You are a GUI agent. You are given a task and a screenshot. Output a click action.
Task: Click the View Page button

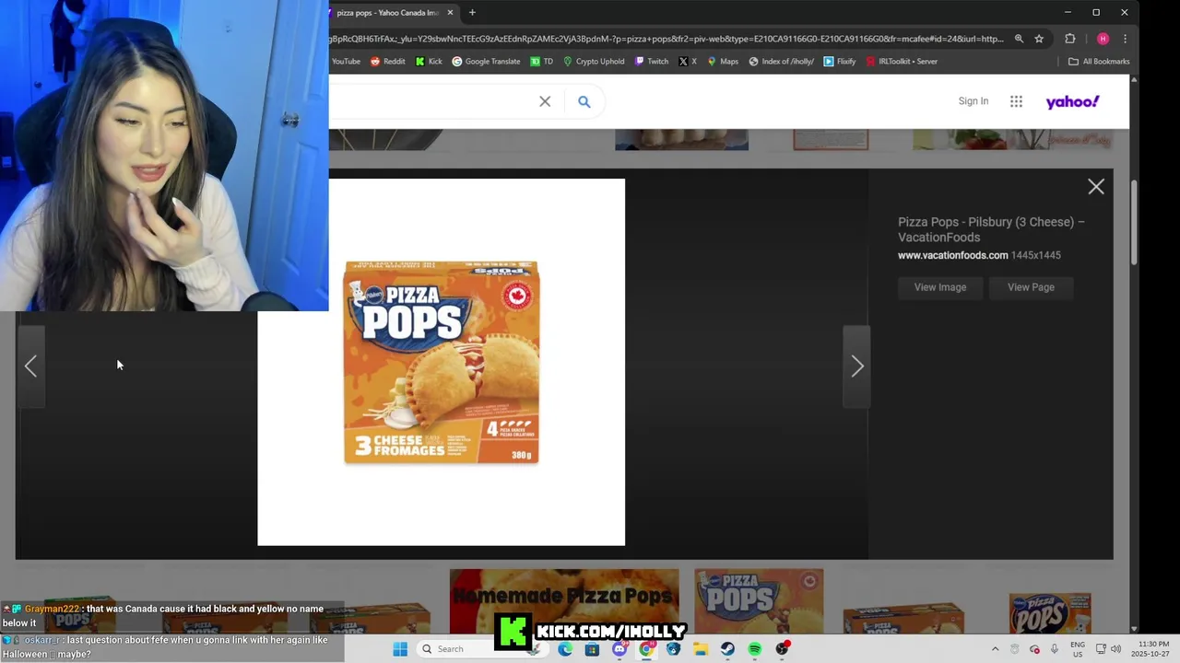[x=1031, y=287]
